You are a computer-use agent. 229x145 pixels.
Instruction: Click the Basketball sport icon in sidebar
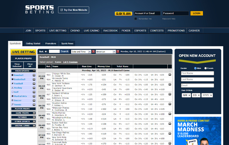[12, 79]
